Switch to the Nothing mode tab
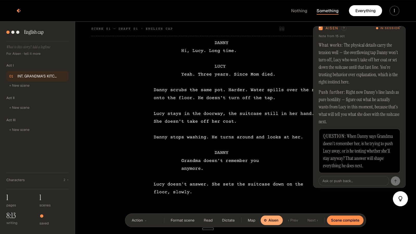Viewport: 416px width, 234px height. 299,11
